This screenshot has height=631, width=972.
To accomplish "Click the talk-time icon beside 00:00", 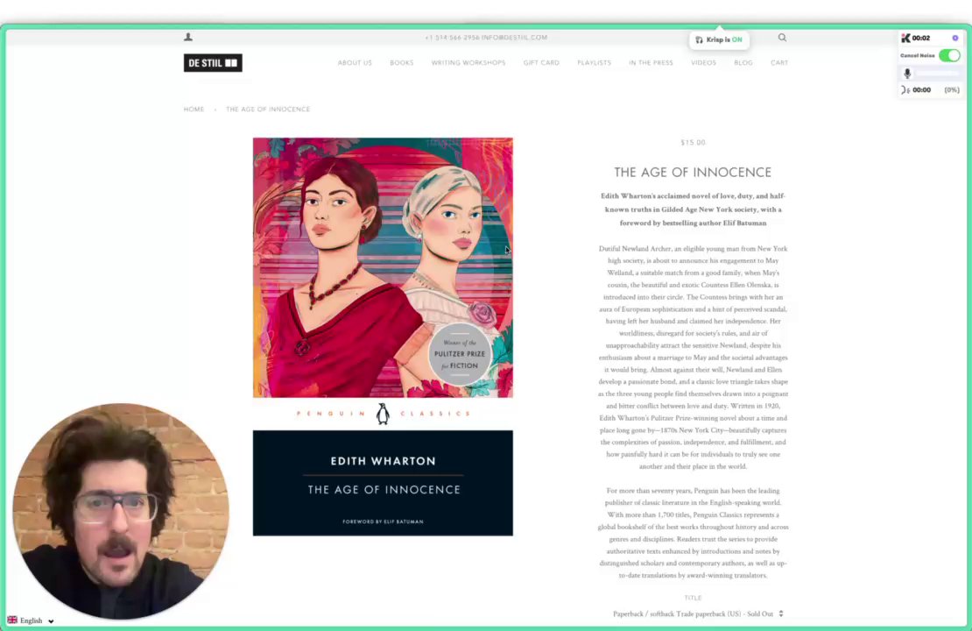I will 905,90.
